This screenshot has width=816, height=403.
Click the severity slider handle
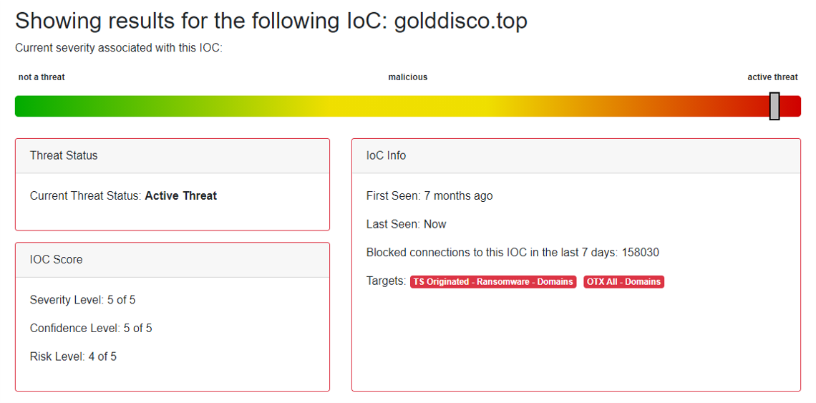click(774, 106)
